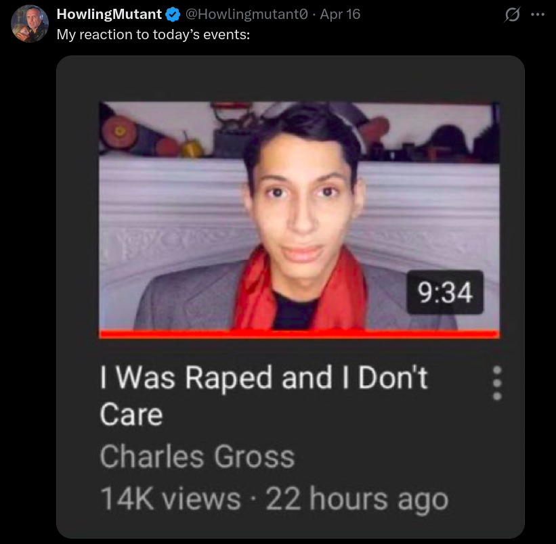556x544 pixels.
Task: Open the video title starting 'I Was'
Action: click(x=264, y=378)
